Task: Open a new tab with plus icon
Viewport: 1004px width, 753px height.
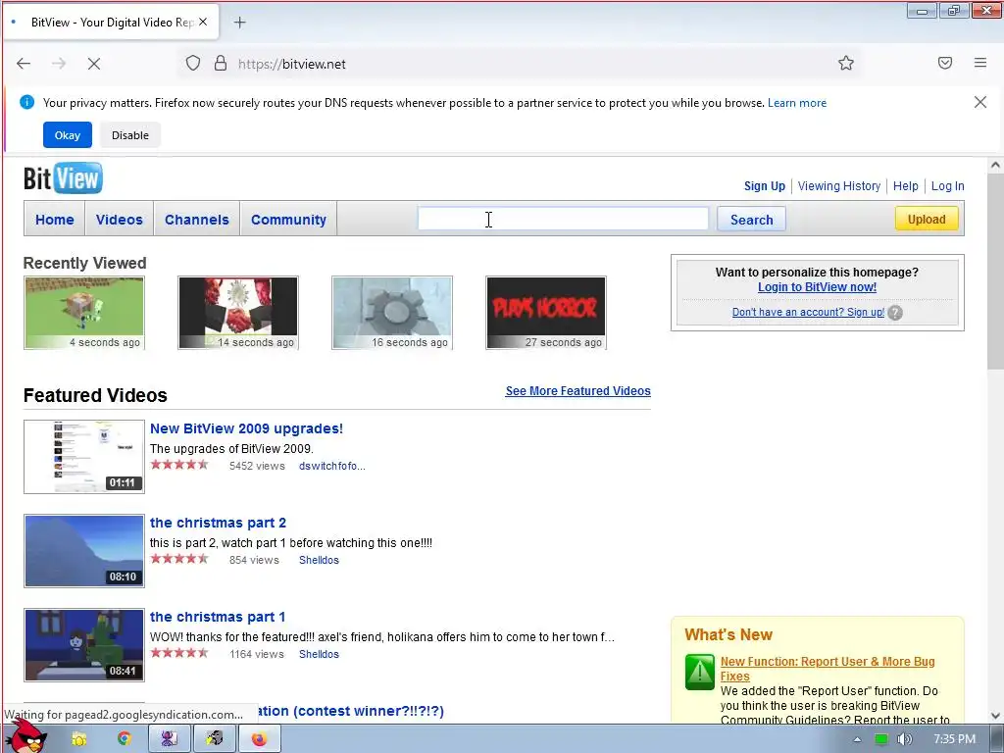Action: pos(239,23)
